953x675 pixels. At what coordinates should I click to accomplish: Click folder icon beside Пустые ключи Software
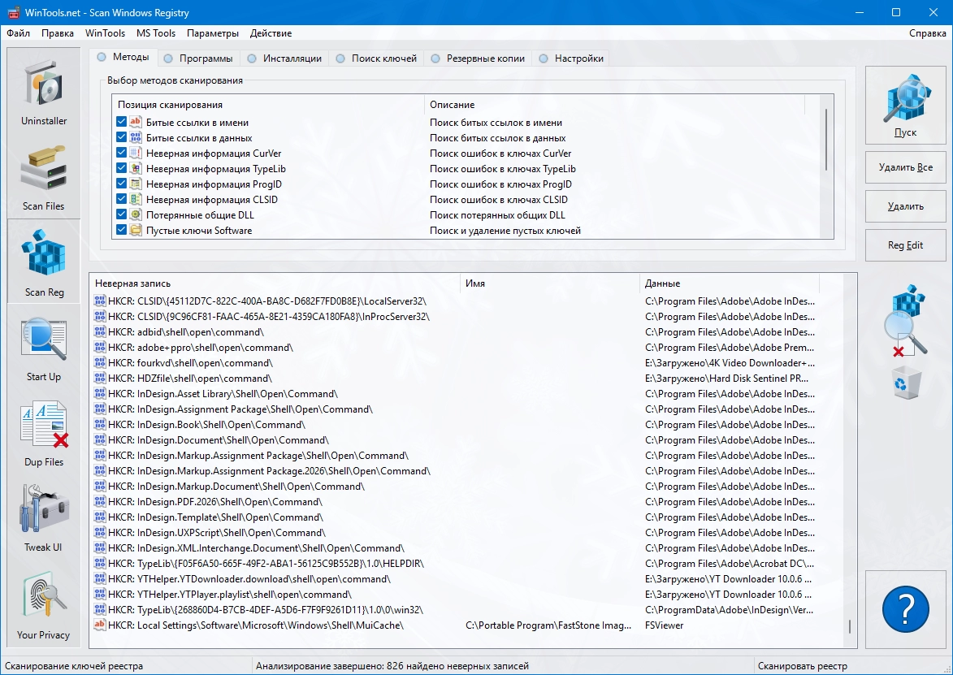[136, 230]
